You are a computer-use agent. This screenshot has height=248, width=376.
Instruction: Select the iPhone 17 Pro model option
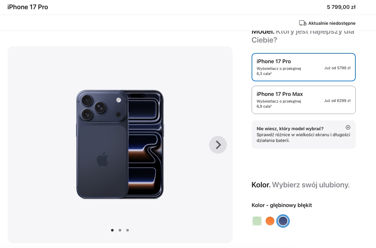303,67
